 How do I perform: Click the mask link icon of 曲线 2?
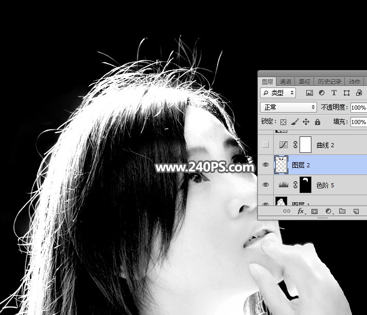point(295,145)
